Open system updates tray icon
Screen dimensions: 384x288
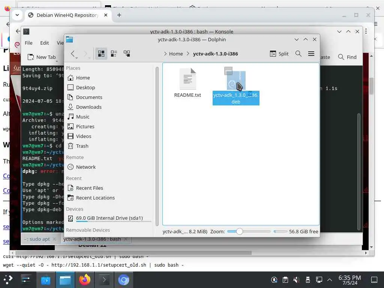pyautogui.click(x=274, y=280)
